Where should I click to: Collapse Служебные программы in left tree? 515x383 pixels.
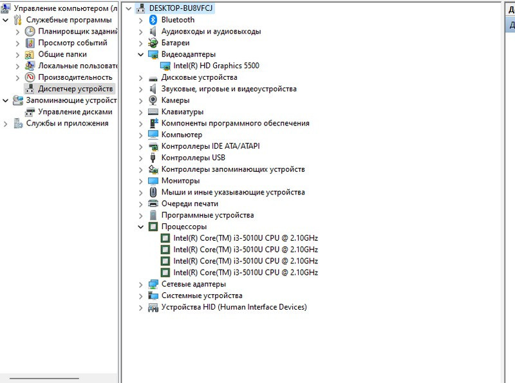coord(5,20)
